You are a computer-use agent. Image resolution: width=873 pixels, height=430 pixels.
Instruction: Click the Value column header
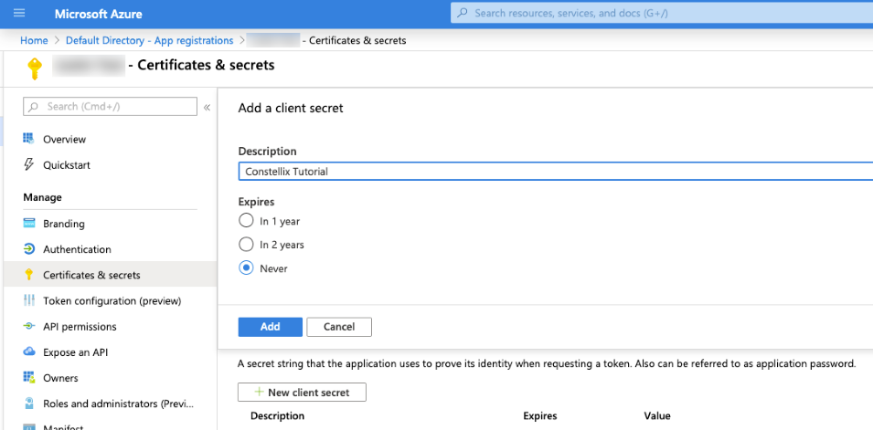[657, 415]
